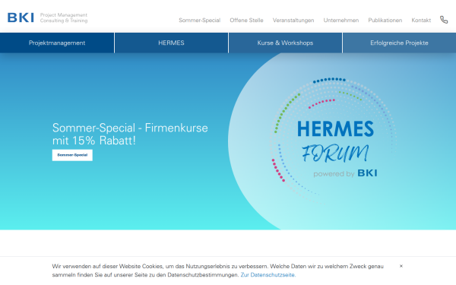
Task: Click the powered by BKI logo text
Action: click(x=345, y=173)
